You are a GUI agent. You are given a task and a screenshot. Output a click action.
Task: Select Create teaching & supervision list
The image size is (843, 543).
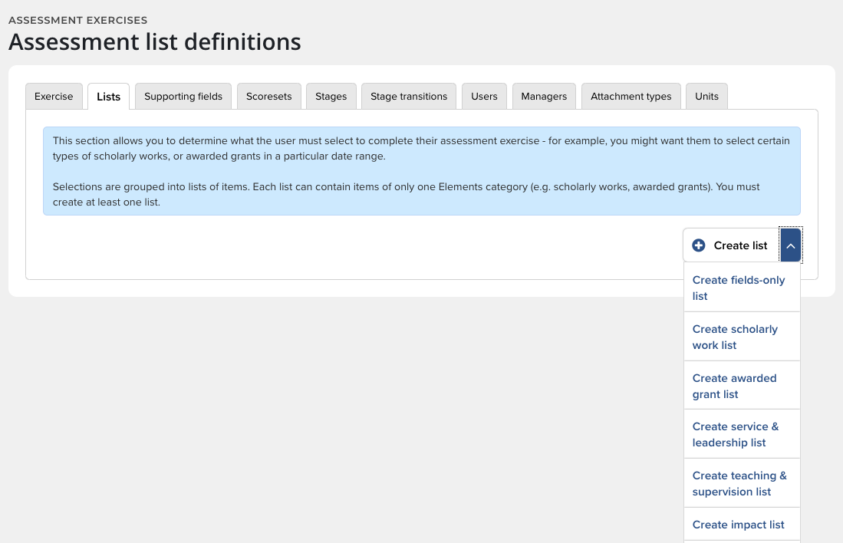click(x=739, y=483)
